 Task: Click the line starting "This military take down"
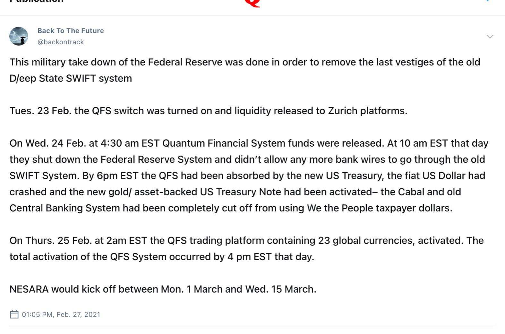tap(244, 62)
